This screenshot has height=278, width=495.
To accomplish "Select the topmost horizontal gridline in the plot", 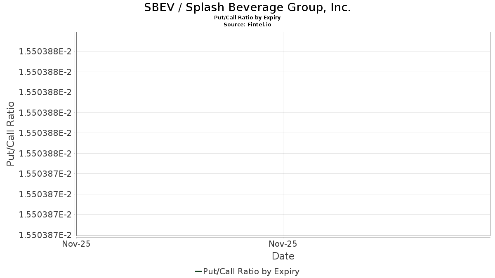I will point(283,51).
